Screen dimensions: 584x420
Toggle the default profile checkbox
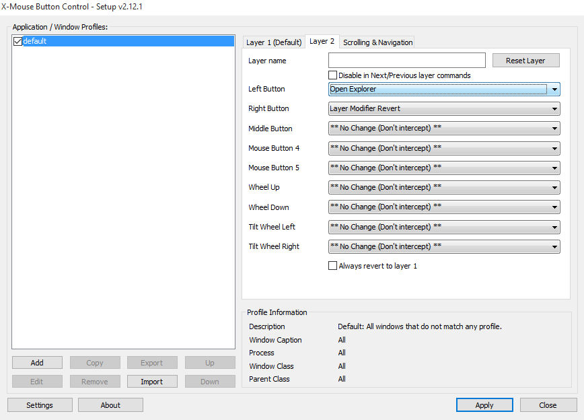pyautogui.click(x=17, y=41)
